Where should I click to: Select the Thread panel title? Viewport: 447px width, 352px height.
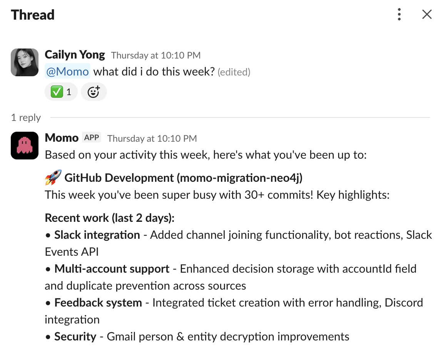pyautogui.click(x=32, y=14)
